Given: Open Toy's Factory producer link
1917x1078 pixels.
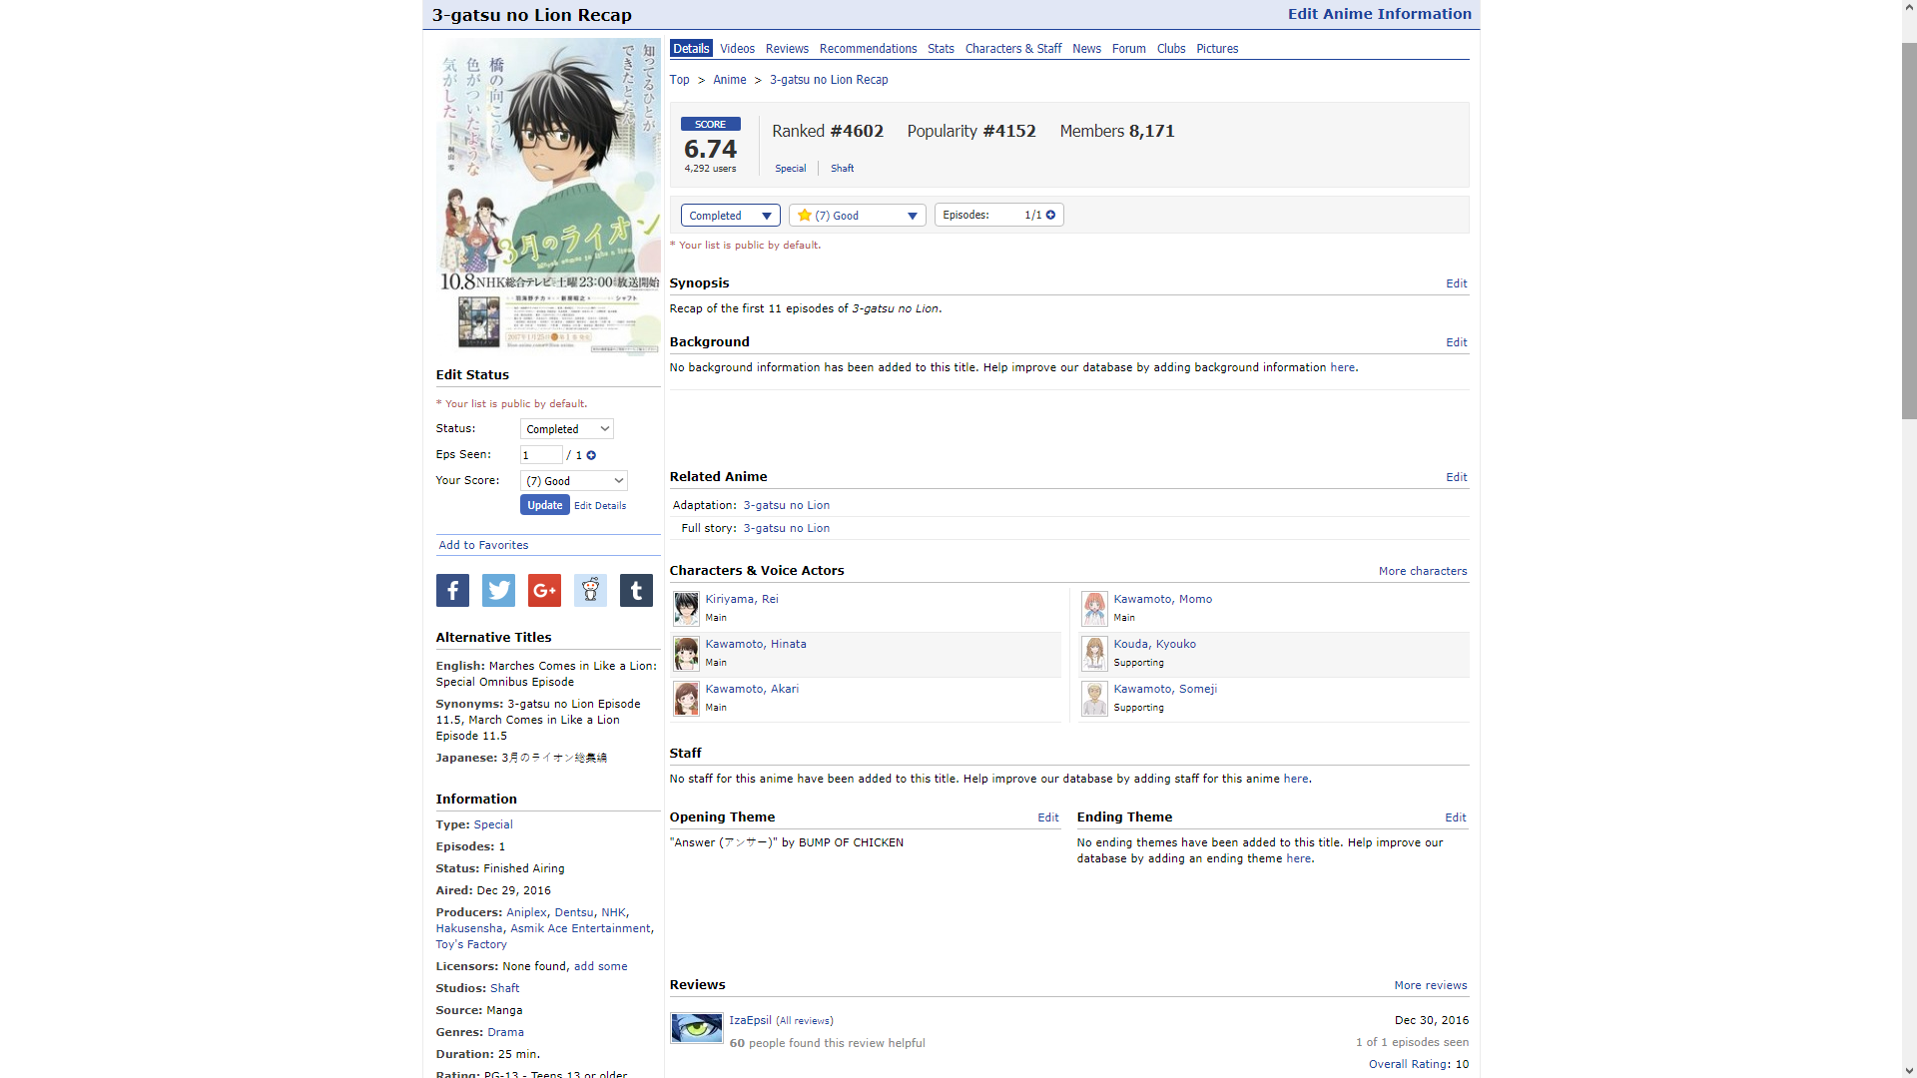Looking at the screenshot, I should pos(471,944).
